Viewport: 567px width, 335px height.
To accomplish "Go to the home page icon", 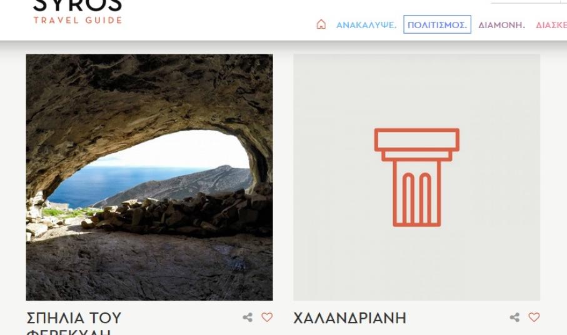I will pyautogui.click(x=321, y=24).
